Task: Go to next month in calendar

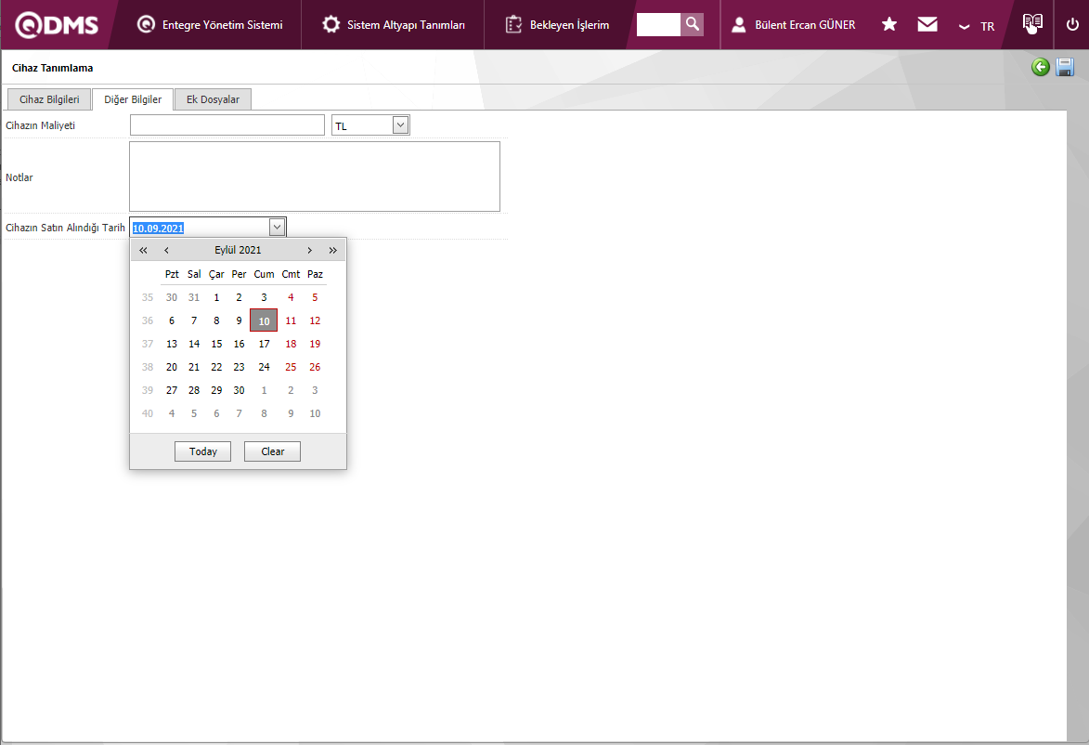Action: pos(310,250)
